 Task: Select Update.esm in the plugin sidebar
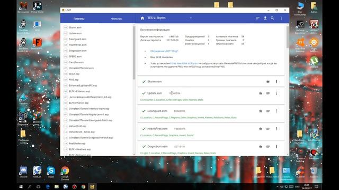[75, 33]
